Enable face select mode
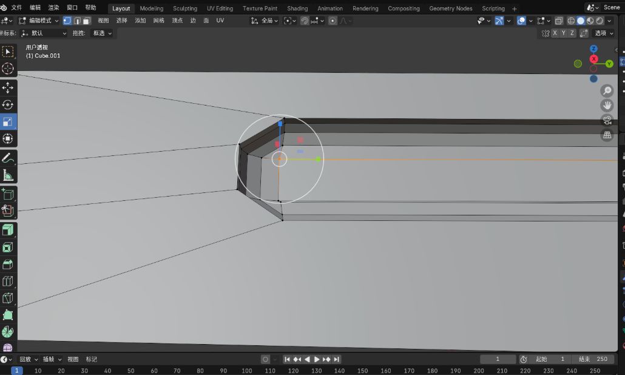This screenshot has width=625, height=375. [x=87, y=21]
